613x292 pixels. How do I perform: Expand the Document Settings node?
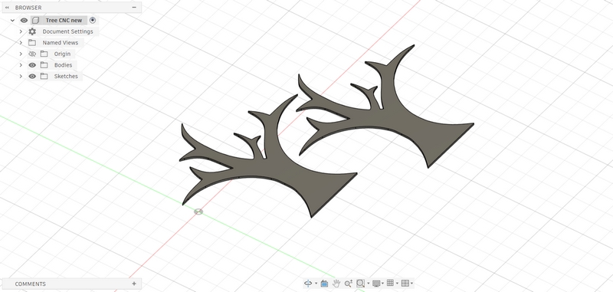tap(21, 31)
